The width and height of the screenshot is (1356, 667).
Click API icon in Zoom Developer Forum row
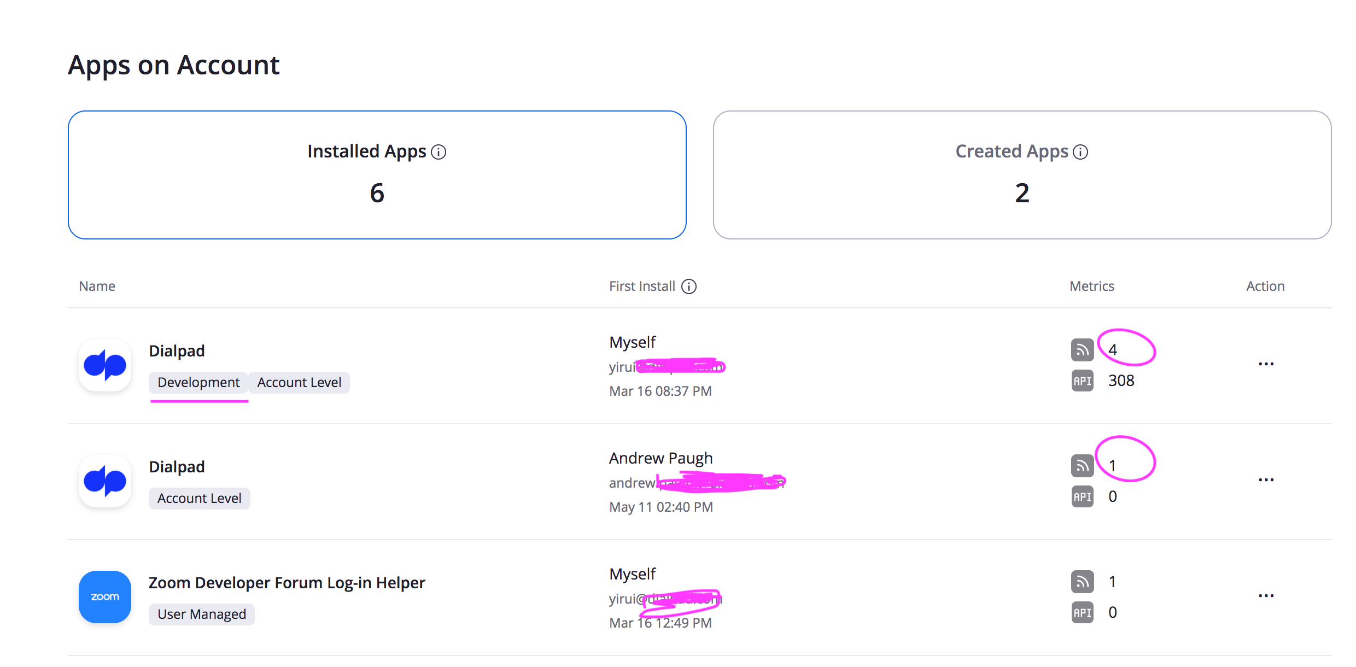coord(1082,613)
